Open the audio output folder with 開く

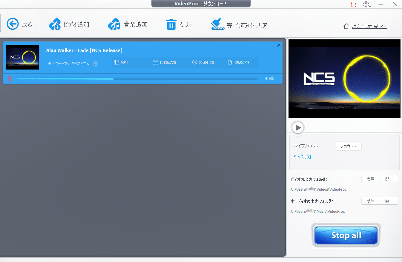(389, 201)
